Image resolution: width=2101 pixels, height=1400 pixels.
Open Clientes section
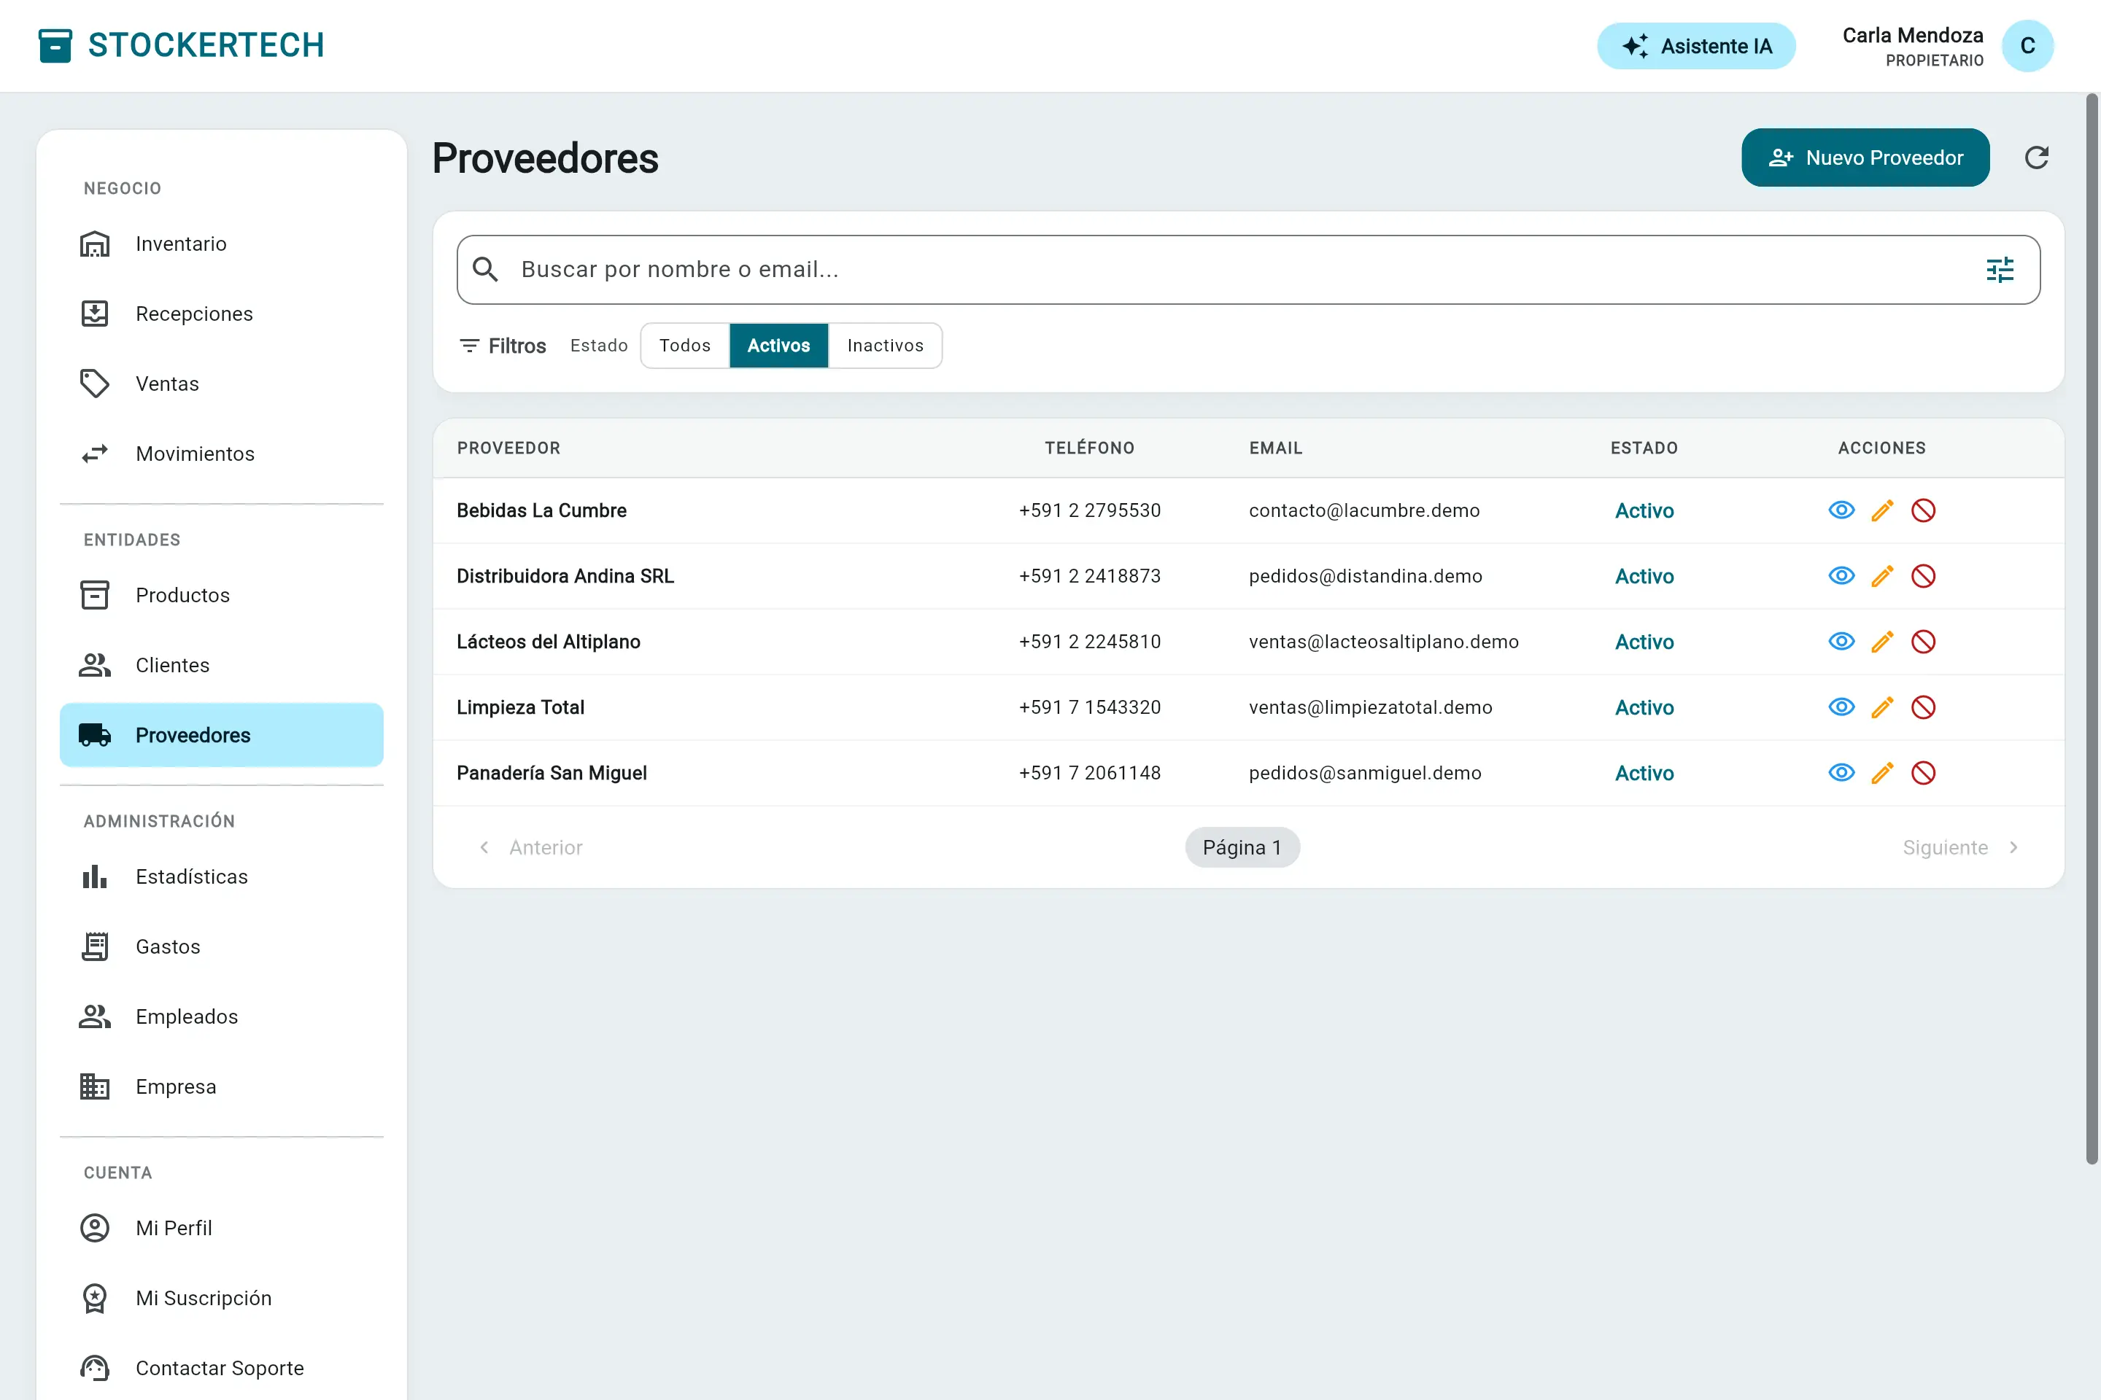click(x=222, y=665)
